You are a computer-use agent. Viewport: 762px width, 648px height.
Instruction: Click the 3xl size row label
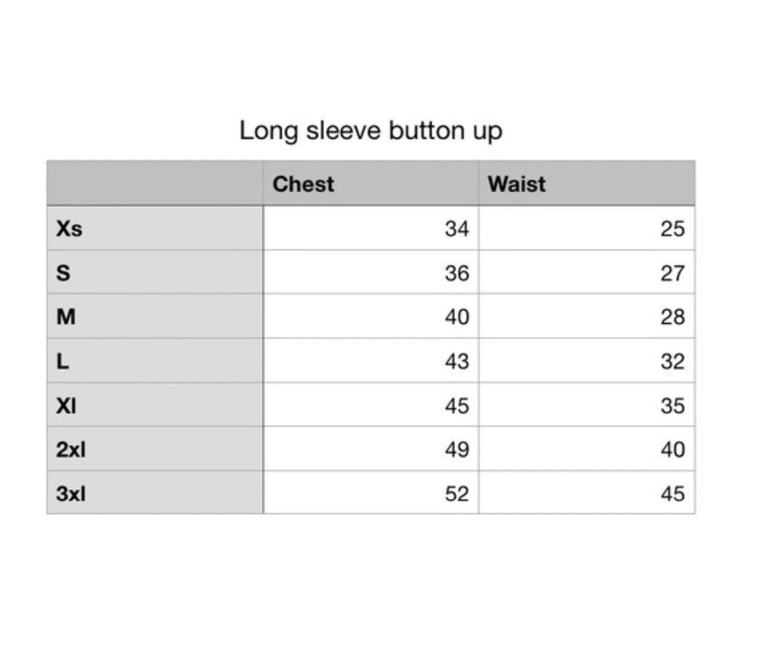coord(71,493)
